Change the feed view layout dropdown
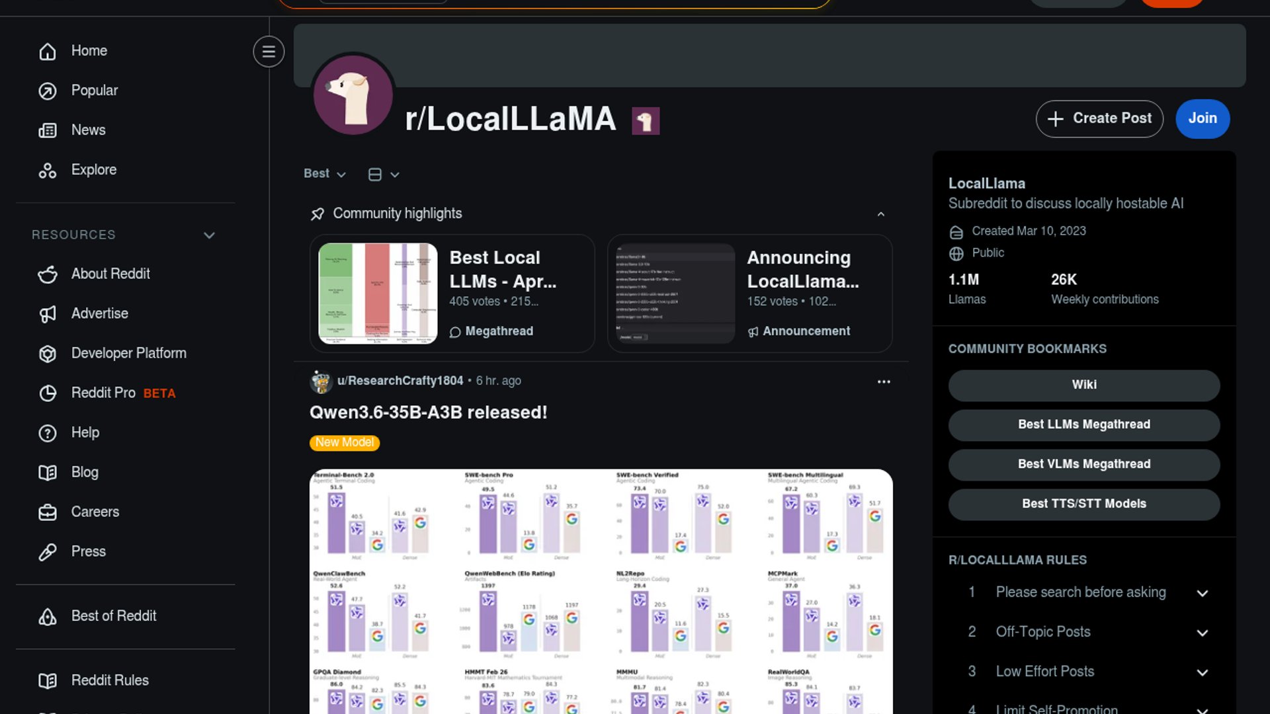This screenshot has height=714, width=1270. point(384,175)
